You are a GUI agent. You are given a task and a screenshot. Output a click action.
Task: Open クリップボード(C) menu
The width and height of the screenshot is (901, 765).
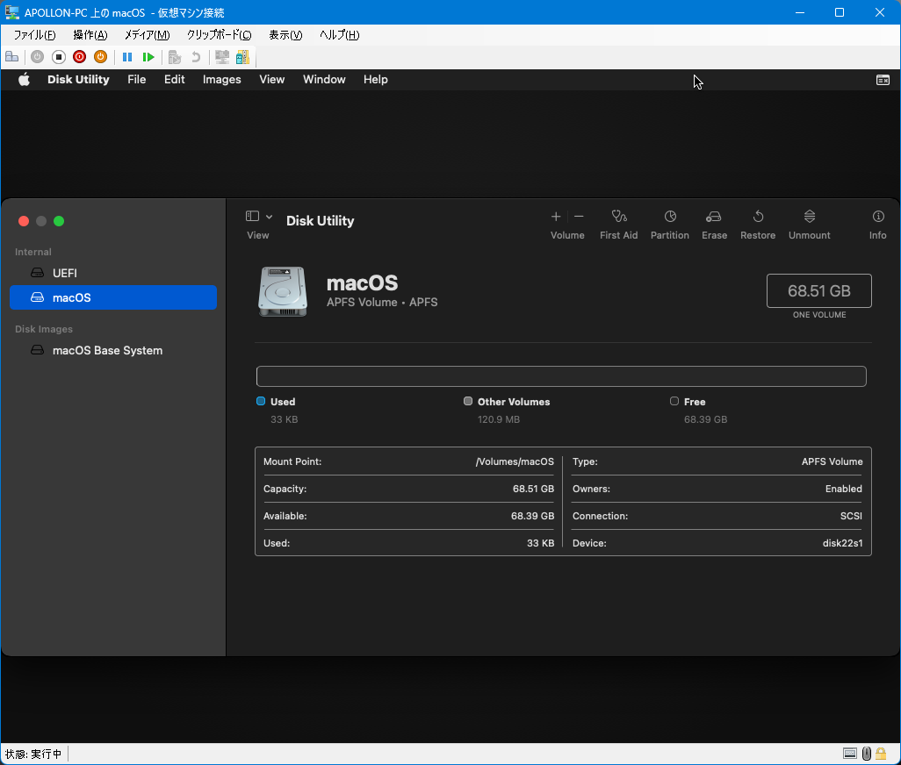point(219,35)
